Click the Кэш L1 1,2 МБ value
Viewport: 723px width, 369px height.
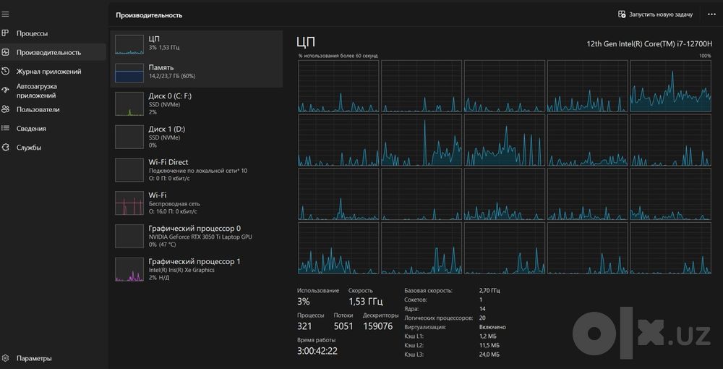[x=488, y=336]
